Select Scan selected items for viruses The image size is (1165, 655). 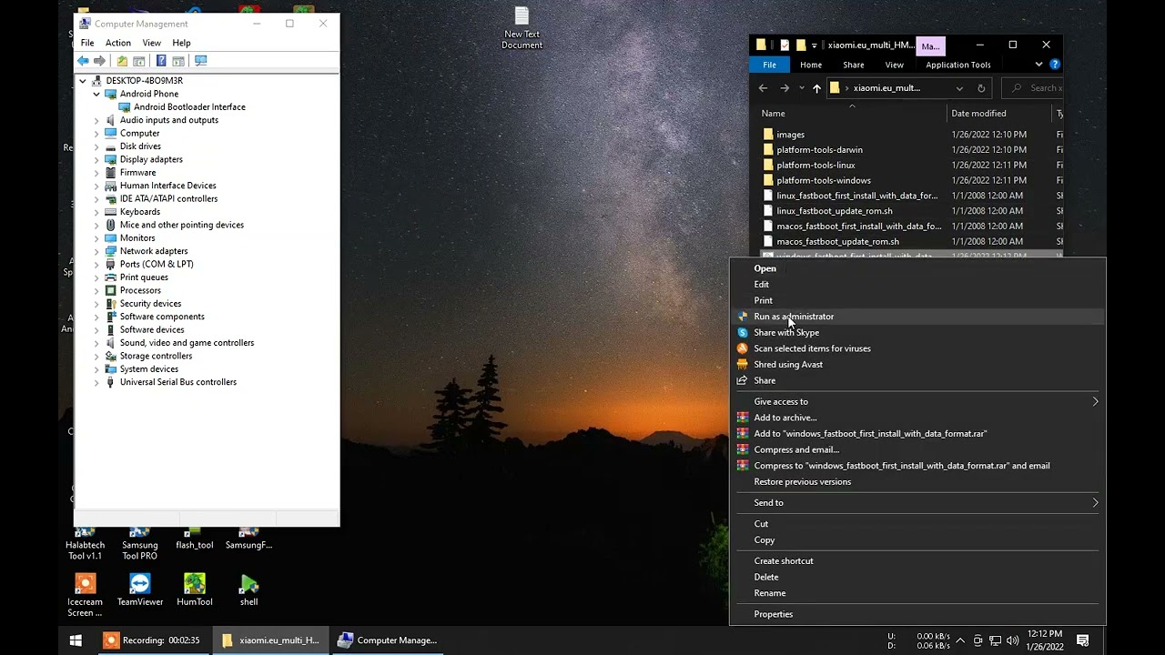[812, 348]
